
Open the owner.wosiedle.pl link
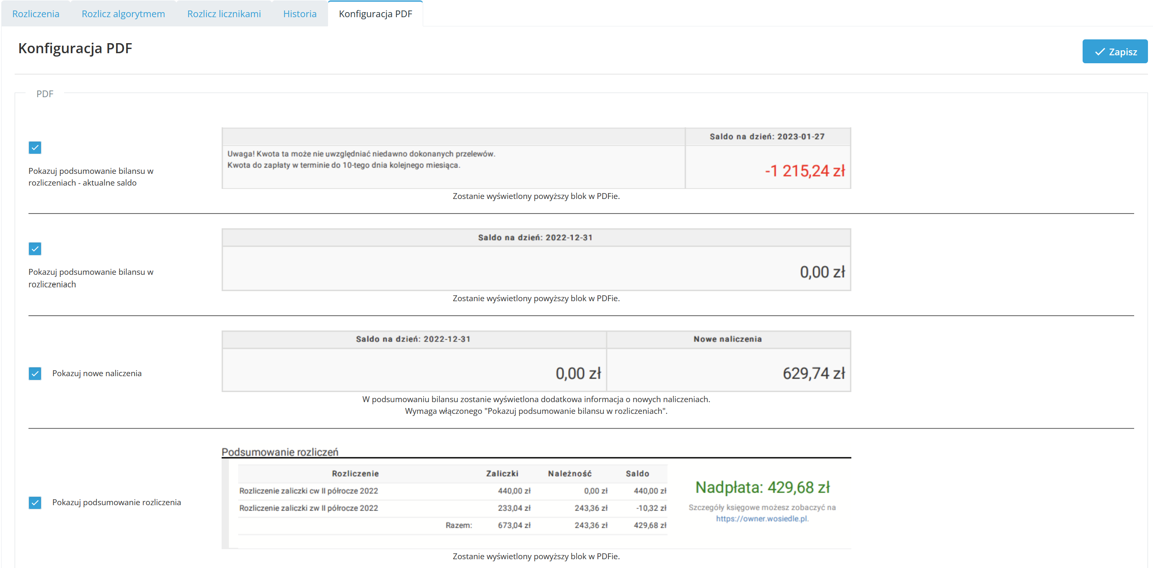[761, 518]
